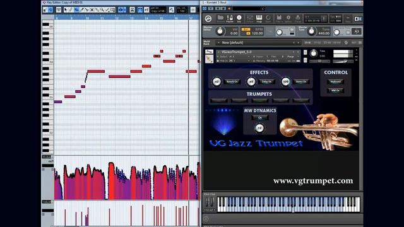Open the instrument Purge dropdown
This screenshot has width=404, height=227.
(x=292, y=57)
